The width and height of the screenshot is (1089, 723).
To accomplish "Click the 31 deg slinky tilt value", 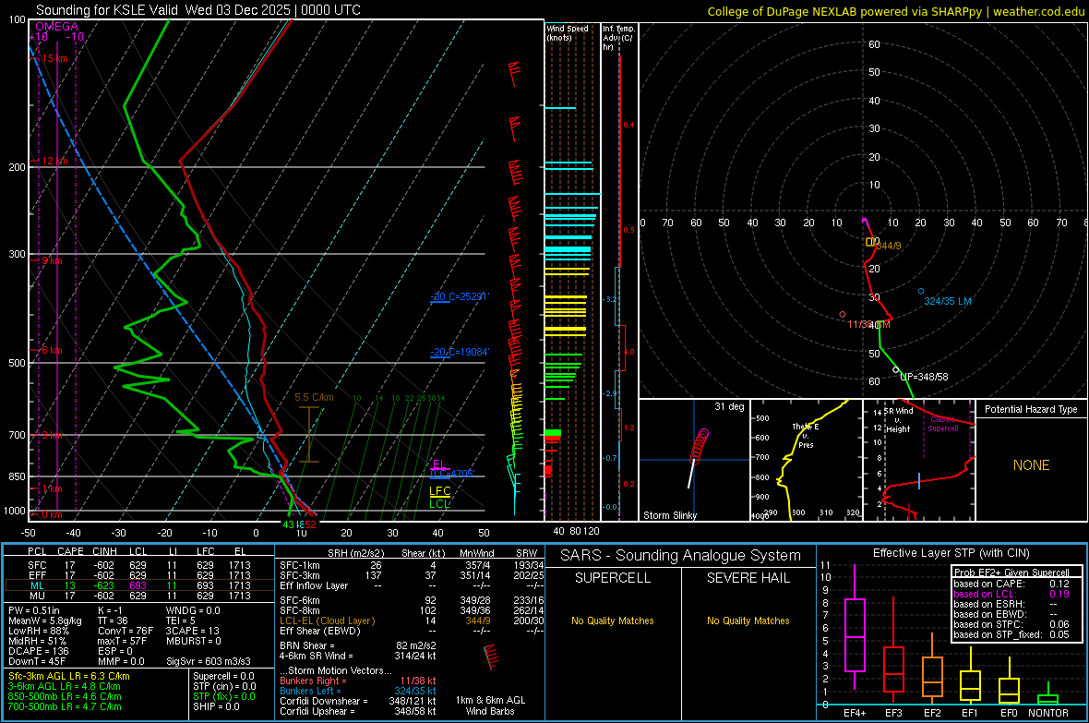I will pyautogui.click(x=728, y=406).
